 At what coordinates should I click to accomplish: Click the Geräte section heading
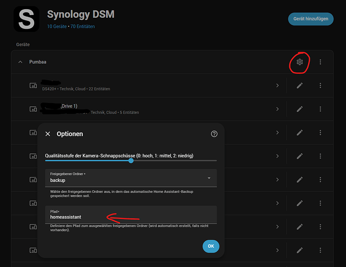(23, 44)
